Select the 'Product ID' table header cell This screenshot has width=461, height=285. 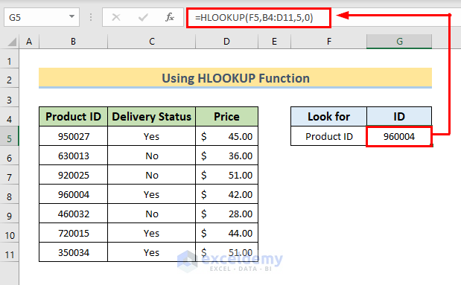pos(73,117)
